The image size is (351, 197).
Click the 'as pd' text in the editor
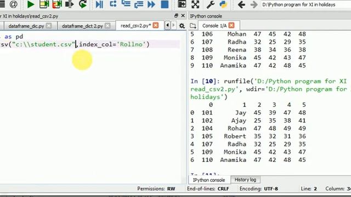14,37
